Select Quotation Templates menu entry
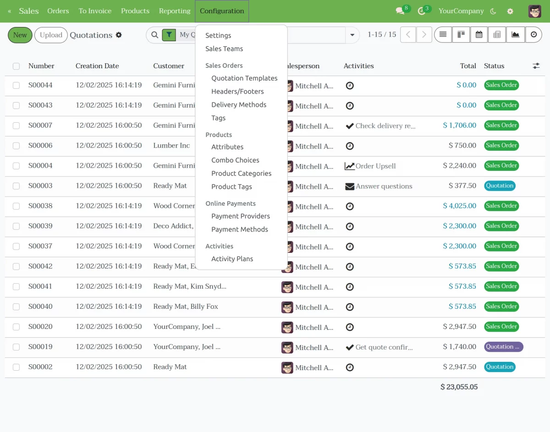 244,78
